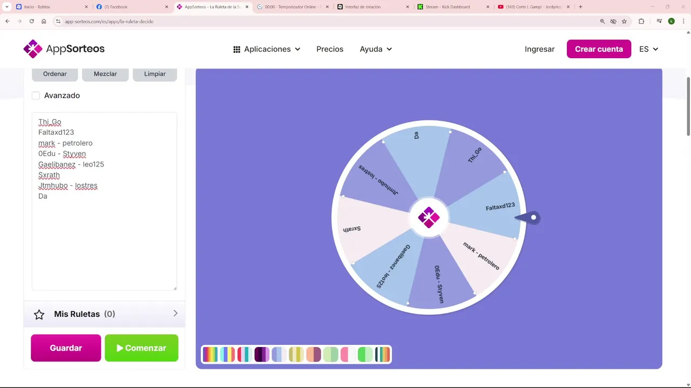Click the browser address bar URL
This screenshot has width=691, height=388.
pos(109,22)
